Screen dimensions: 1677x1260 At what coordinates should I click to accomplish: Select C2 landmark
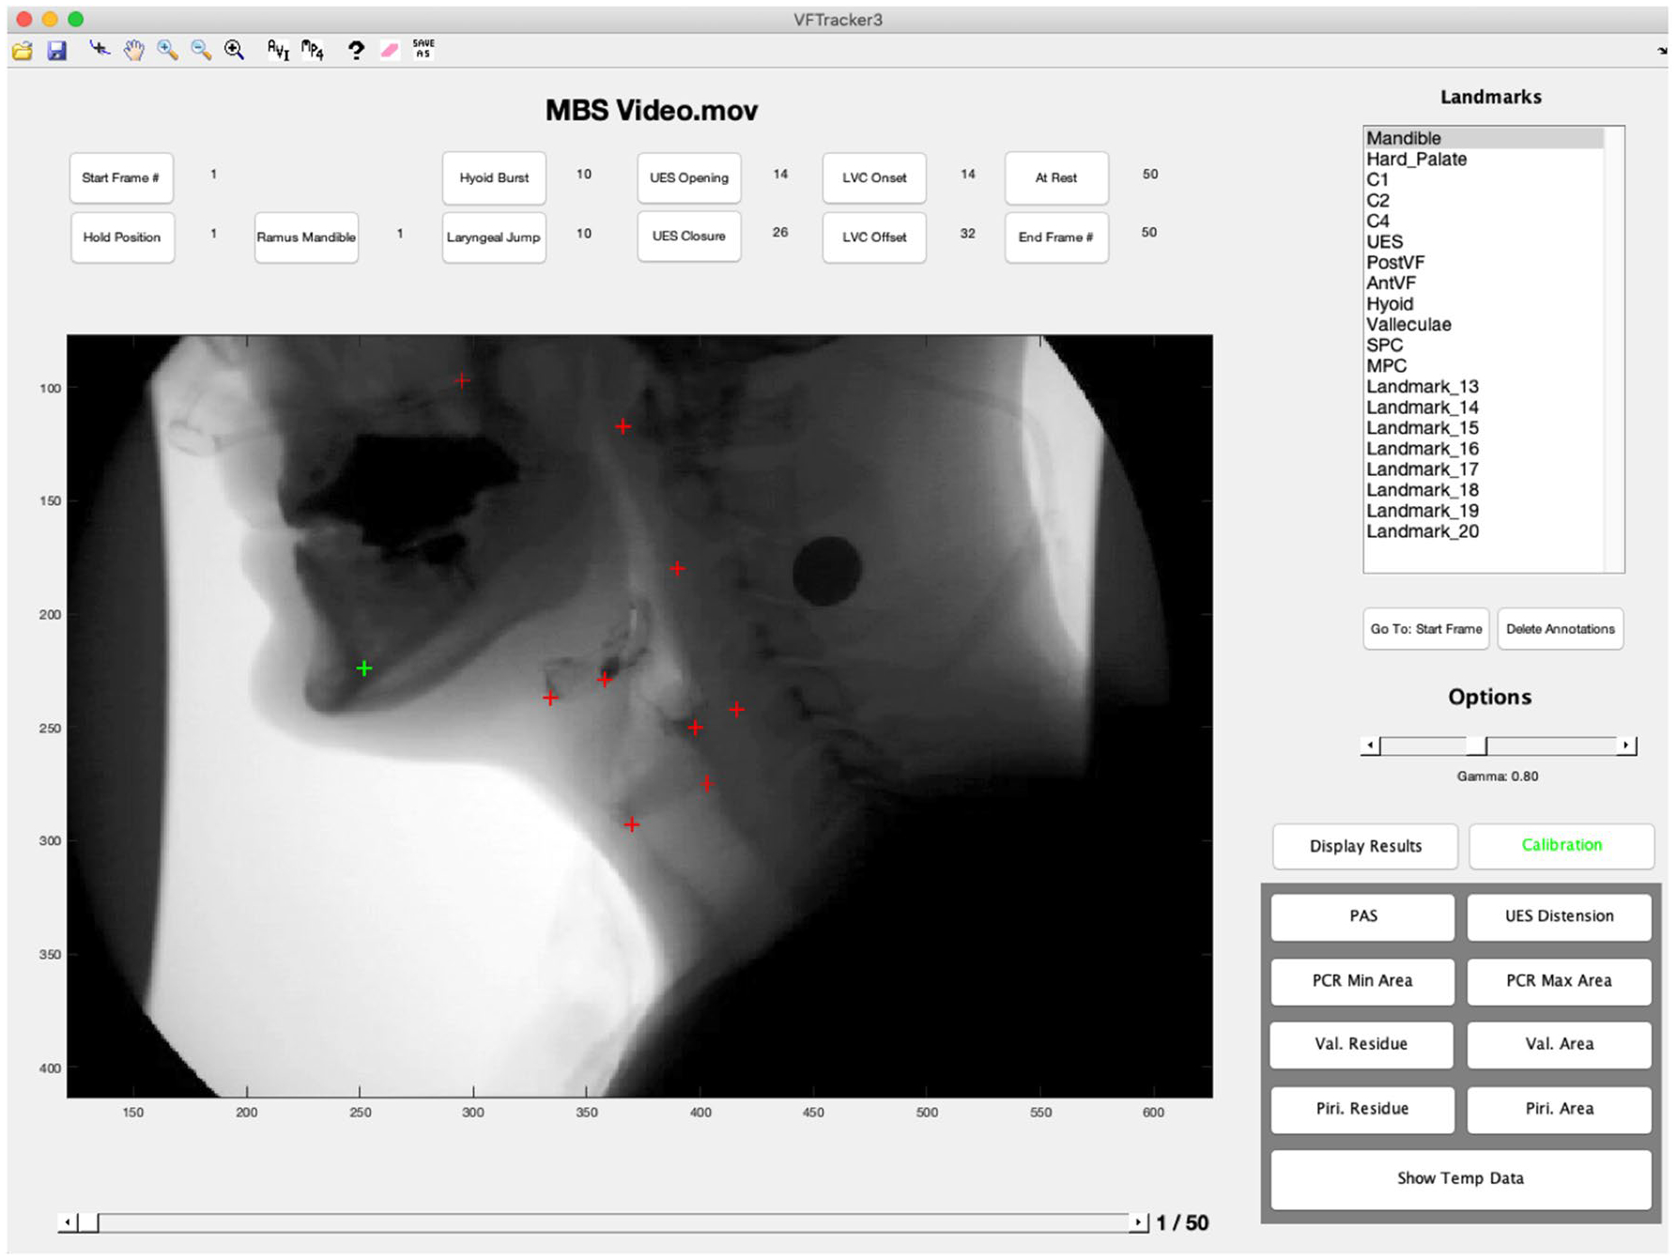pyautogui.click(x=1484, y=201)
